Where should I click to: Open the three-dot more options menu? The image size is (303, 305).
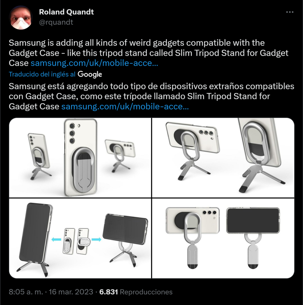(x=290, y=12)
